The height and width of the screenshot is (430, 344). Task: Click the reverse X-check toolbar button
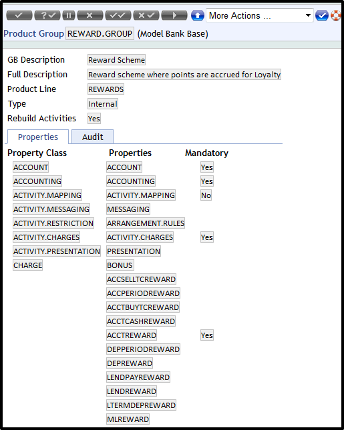[x=146, y=15]
